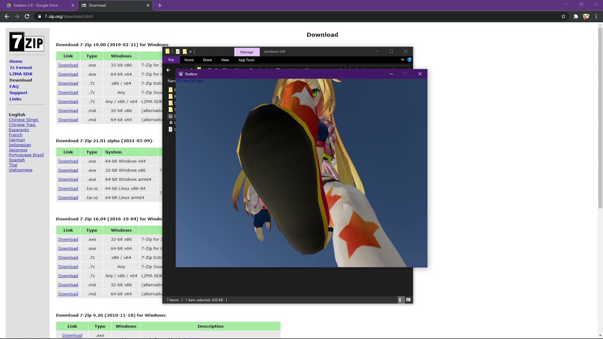Open Explorer Share ribbon tab
The image size is (603, 339).
coord(207,60)
